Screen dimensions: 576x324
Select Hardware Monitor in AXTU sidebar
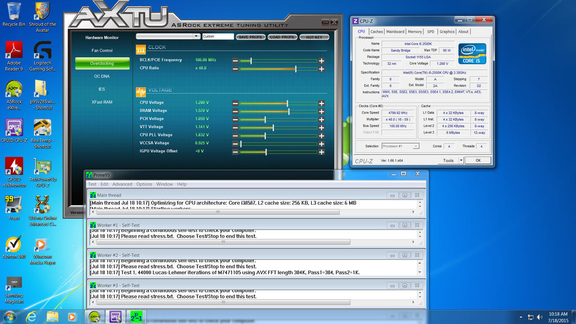102,38
